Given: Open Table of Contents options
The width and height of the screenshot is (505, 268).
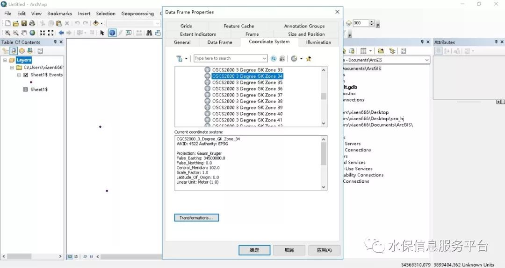Looking at the screenshot, I should 40,51.
